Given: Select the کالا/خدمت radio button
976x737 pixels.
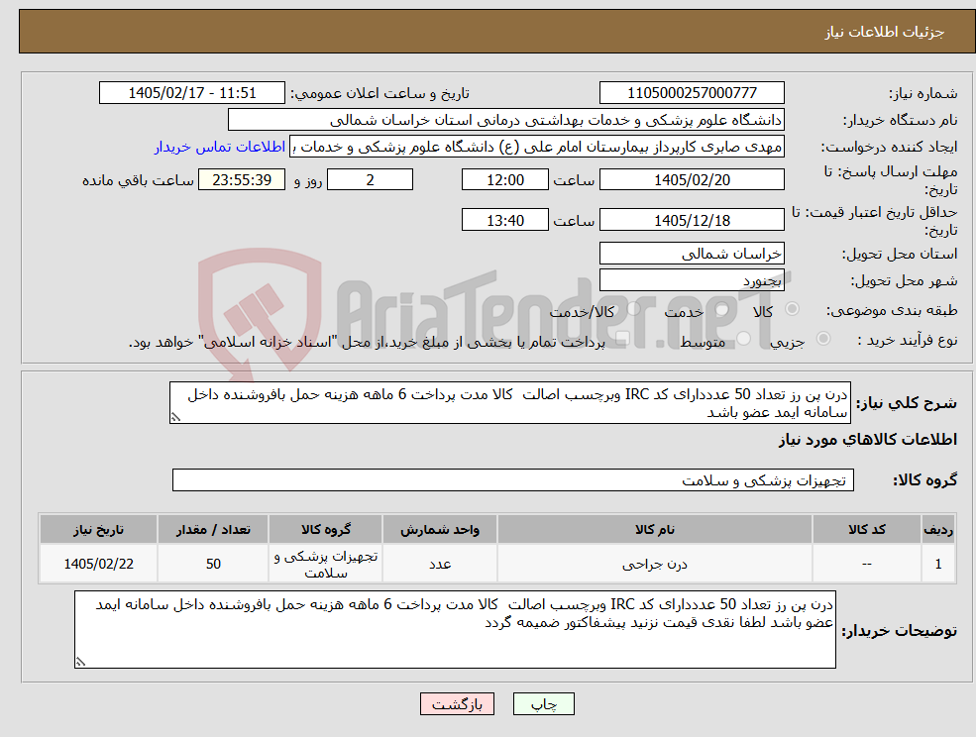Looking at the screenshot, I should 633,309.
